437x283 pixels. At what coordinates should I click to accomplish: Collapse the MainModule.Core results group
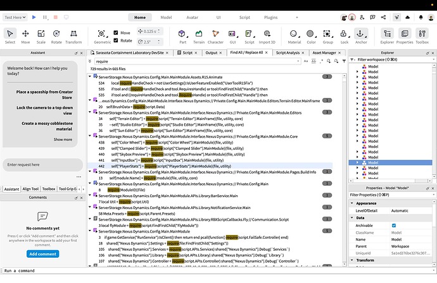(90, 136)
